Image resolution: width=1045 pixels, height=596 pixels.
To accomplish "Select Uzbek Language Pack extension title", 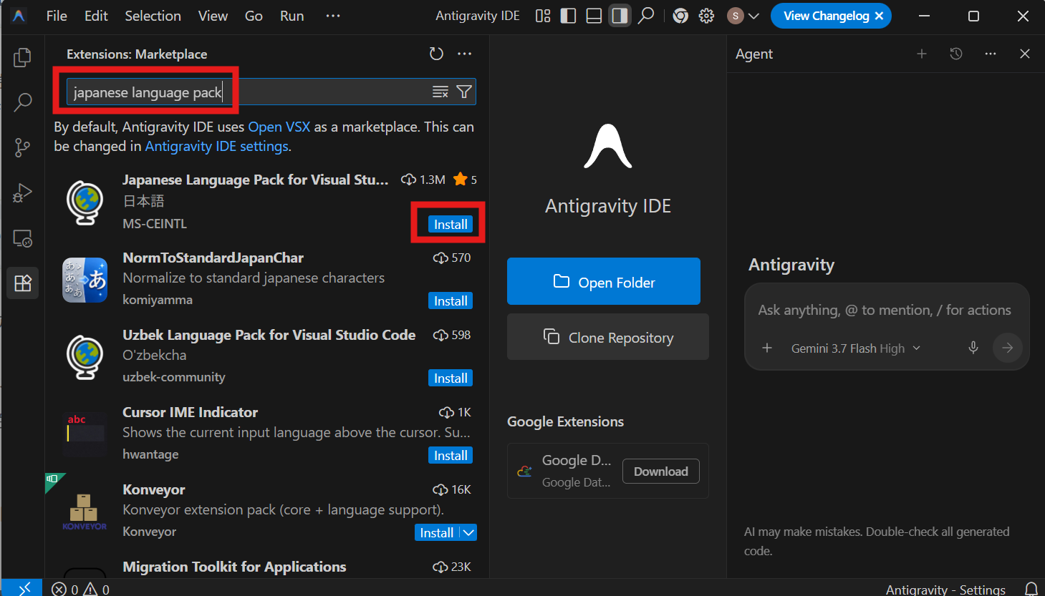I will pyautogui.click(x=269, y=335).
